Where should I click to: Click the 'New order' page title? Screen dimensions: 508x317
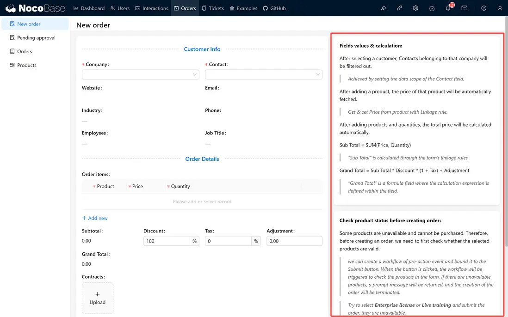(x=93, y=25)
